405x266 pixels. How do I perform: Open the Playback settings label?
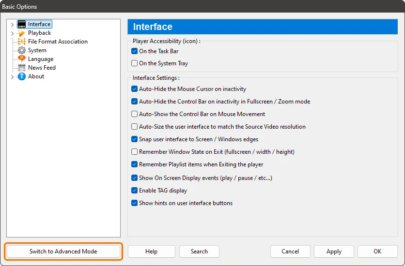[40, 33]
